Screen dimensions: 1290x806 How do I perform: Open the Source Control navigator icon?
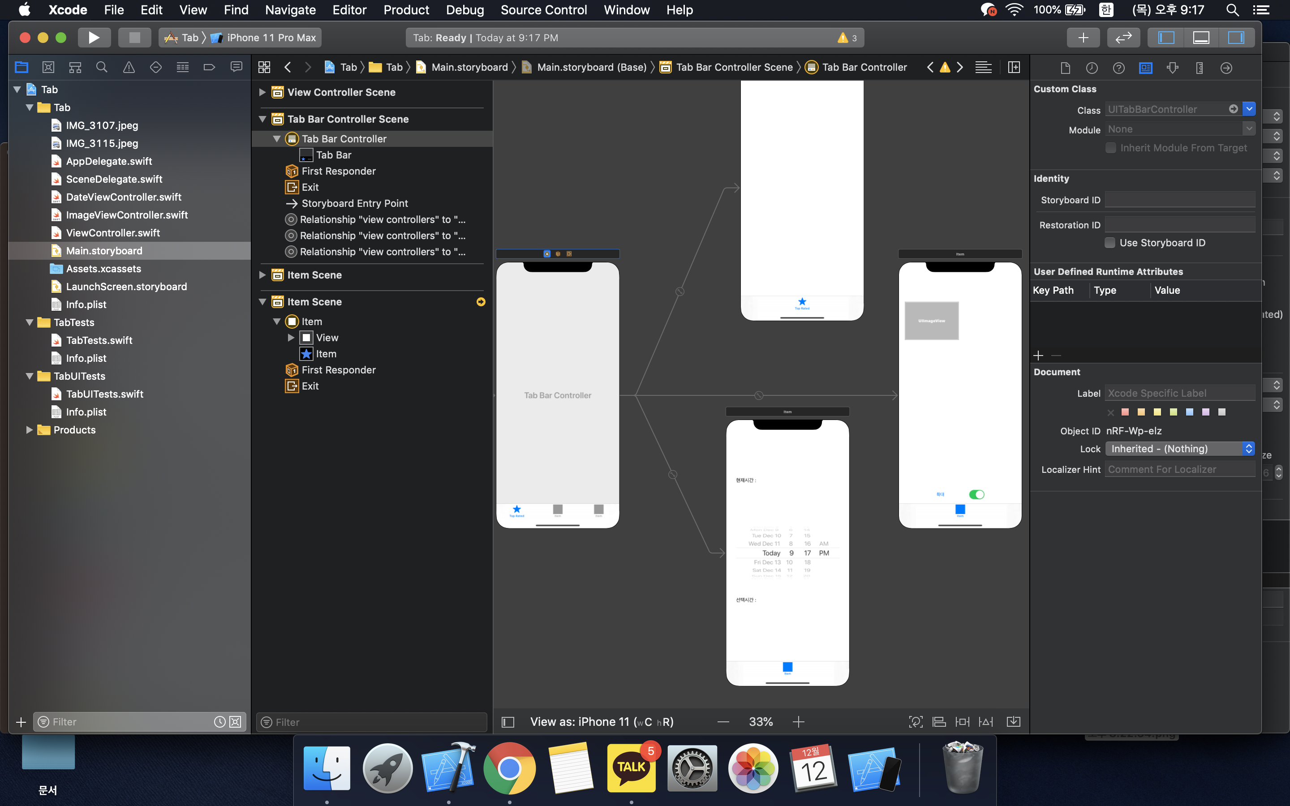48,67
